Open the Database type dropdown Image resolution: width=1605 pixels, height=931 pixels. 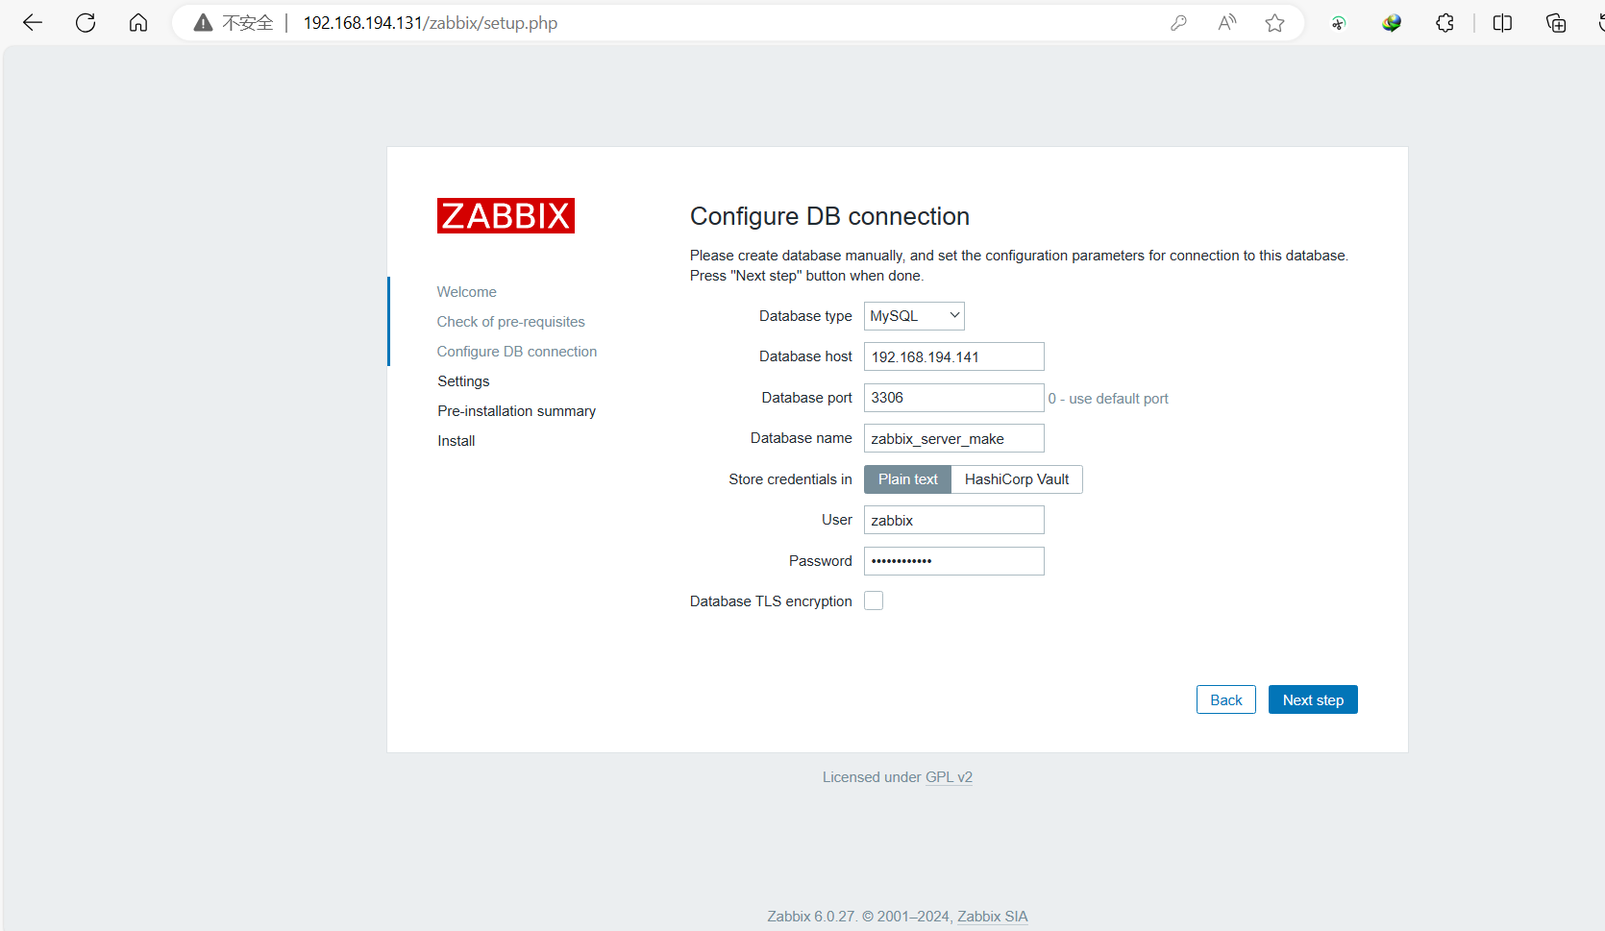(x=914, y=316)
